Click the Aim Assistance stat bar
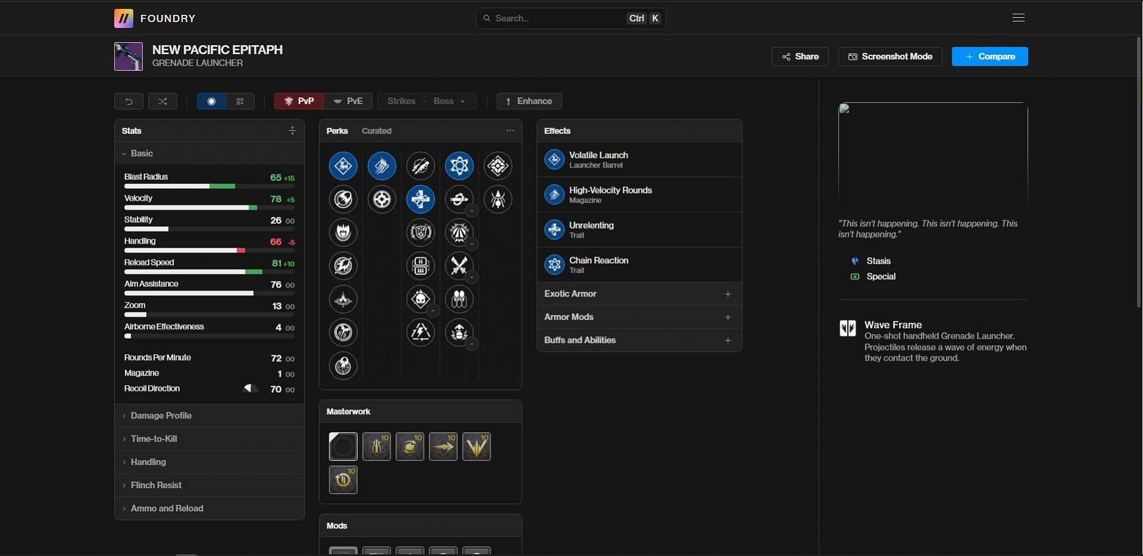The height and width of the screenshot is (556, 1143). [209, 293]
